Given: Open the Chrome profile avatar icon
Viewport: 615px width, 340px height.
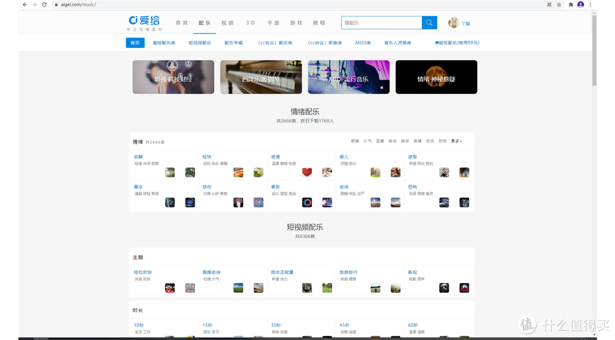Looking at the screenshot, I should click(x=581, y=5).
